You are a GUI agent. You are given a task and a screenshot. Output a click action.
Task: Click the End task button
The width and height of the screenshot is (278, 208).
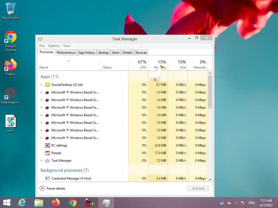[x=198, y=188]
